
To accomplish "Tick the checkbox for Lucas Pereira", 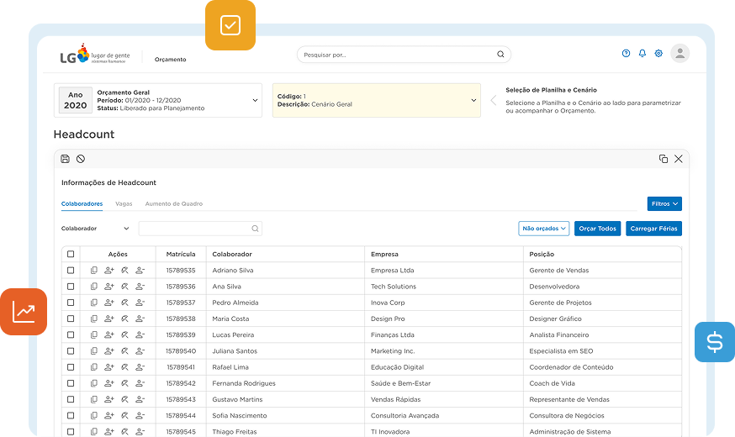I will pyautogui.click(x=71, y=334).
